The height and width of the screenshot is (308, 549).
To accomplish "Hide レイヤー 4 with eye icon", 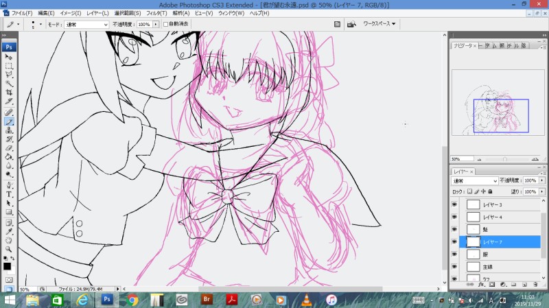I will [454, 217].
